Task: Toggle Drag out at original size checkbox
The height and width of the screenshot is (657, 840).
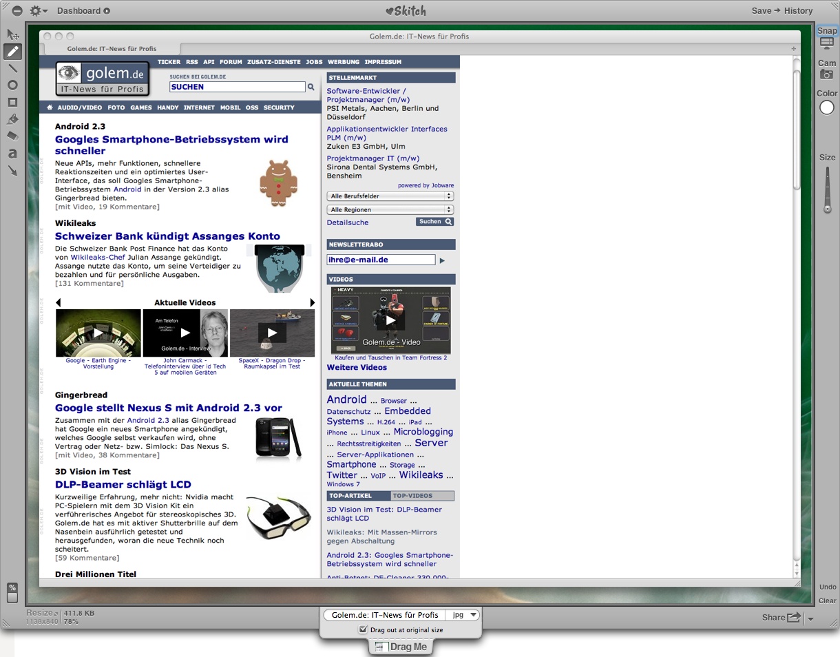Action: (x=364, y=629)
